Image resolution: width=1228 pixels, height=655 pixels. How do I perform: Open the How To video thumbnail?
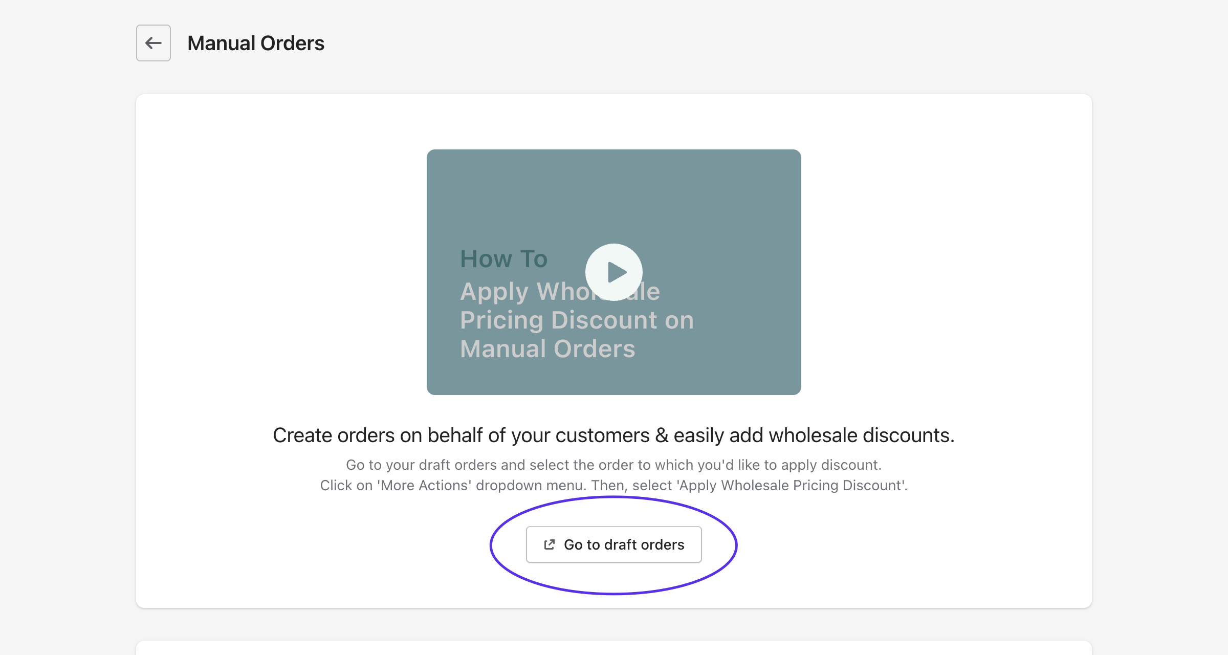(614, 272)
